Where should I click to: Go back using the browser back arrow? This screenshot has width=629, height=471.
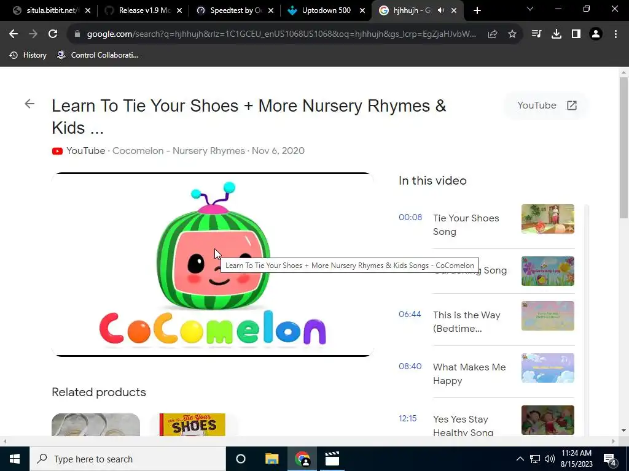[14, 34]
